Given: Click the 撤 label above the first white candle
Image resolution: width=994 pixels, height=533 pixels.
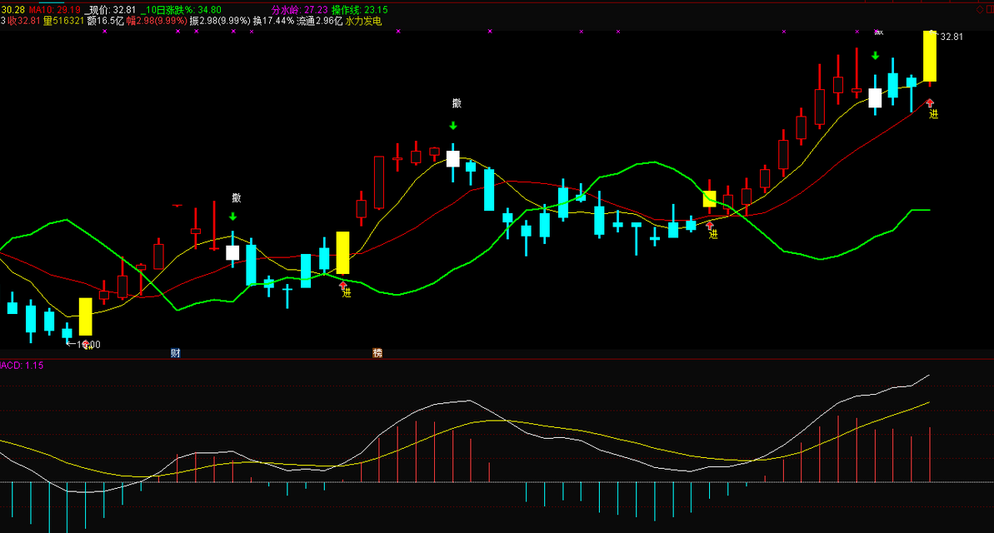Looking at the screenshot, I should [237, 198].
